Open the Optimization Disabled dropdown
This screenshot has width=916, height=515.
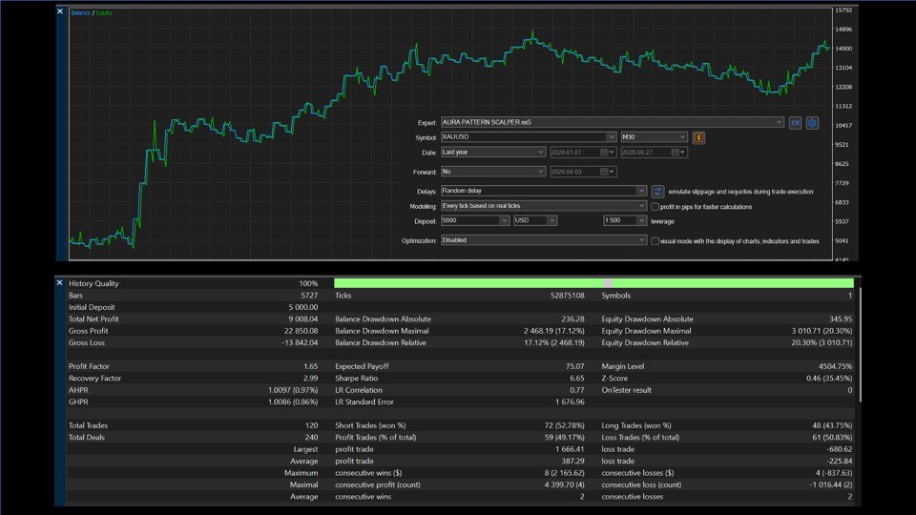point(544,240)
